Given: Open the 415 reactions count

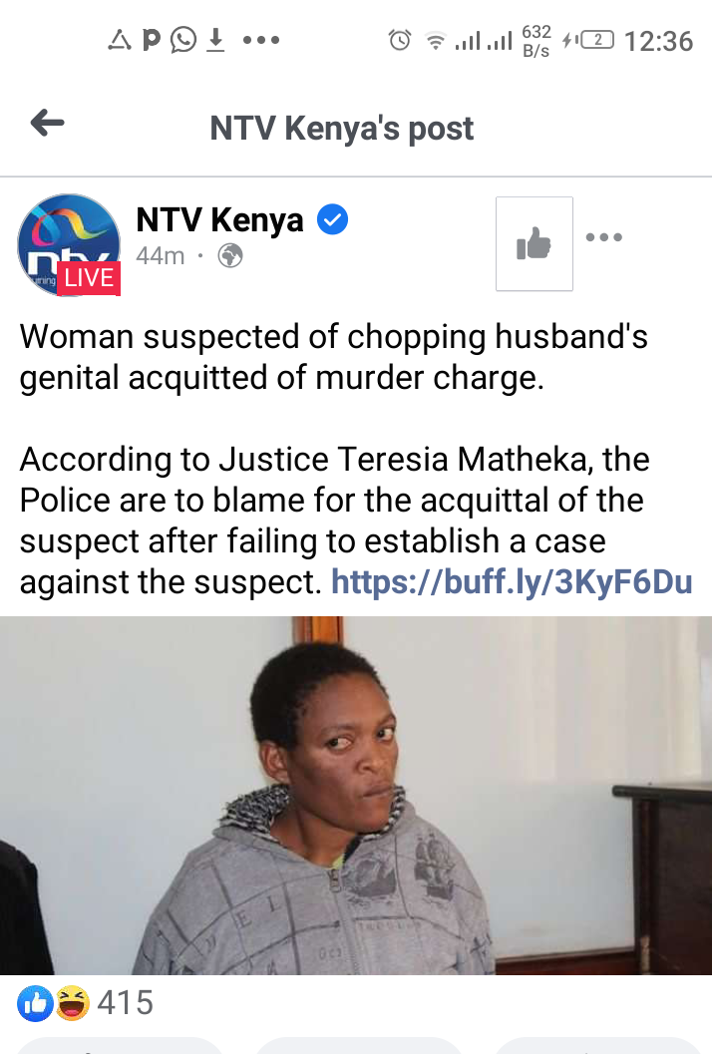Looking at the screenshot, I should 125,1003.
